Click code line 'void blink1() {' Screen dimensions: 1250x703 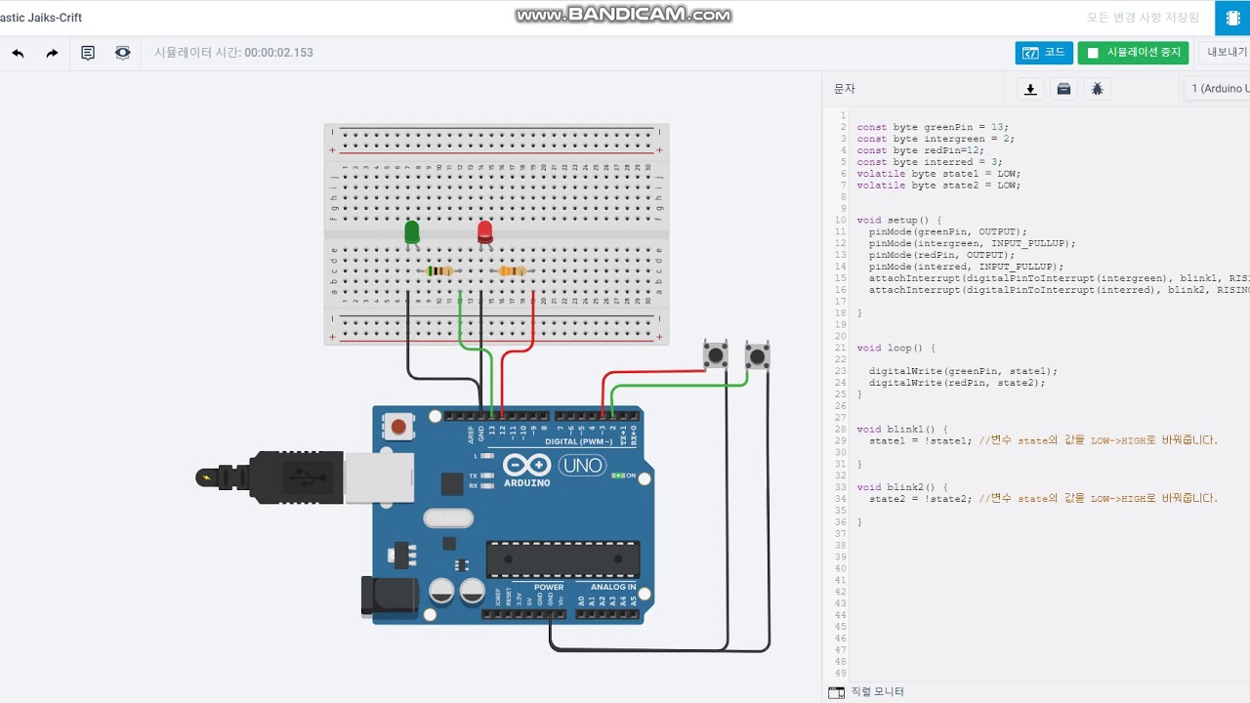point(902,429)
